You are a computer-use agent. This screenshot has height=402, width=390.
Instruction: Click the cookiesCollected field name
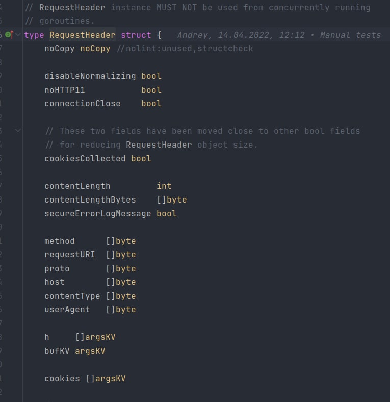point(85,158)
